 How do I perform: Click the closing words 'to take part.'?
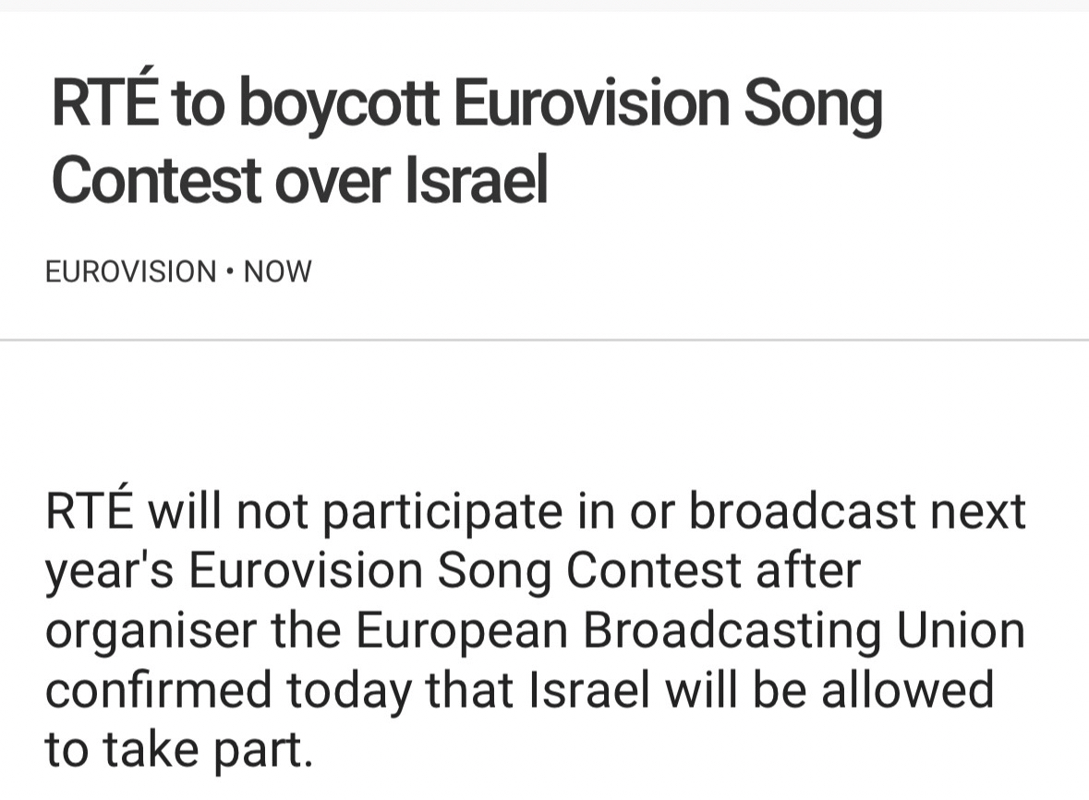(179, 750)
